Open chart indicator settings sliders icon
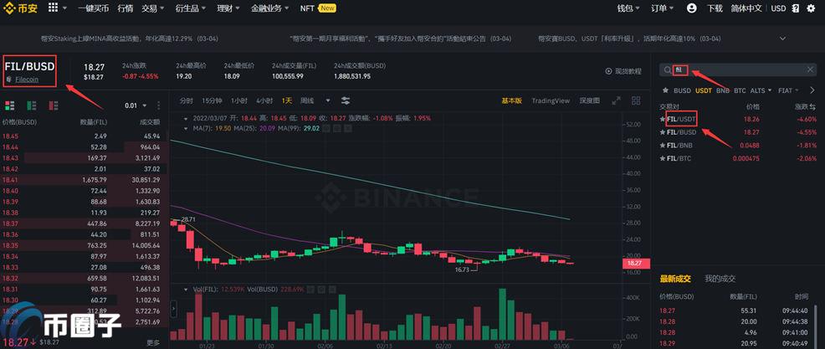 click(x=346, y=100)
